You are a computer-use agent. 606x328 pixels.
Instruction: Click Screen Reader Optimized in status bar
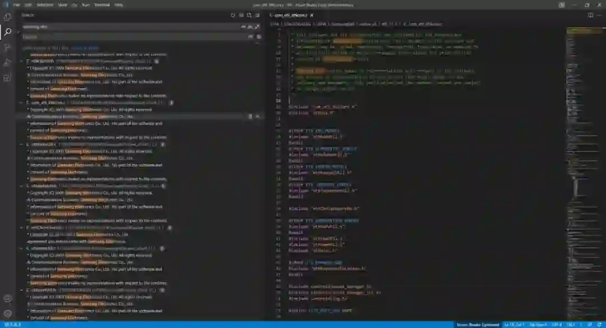478,325
